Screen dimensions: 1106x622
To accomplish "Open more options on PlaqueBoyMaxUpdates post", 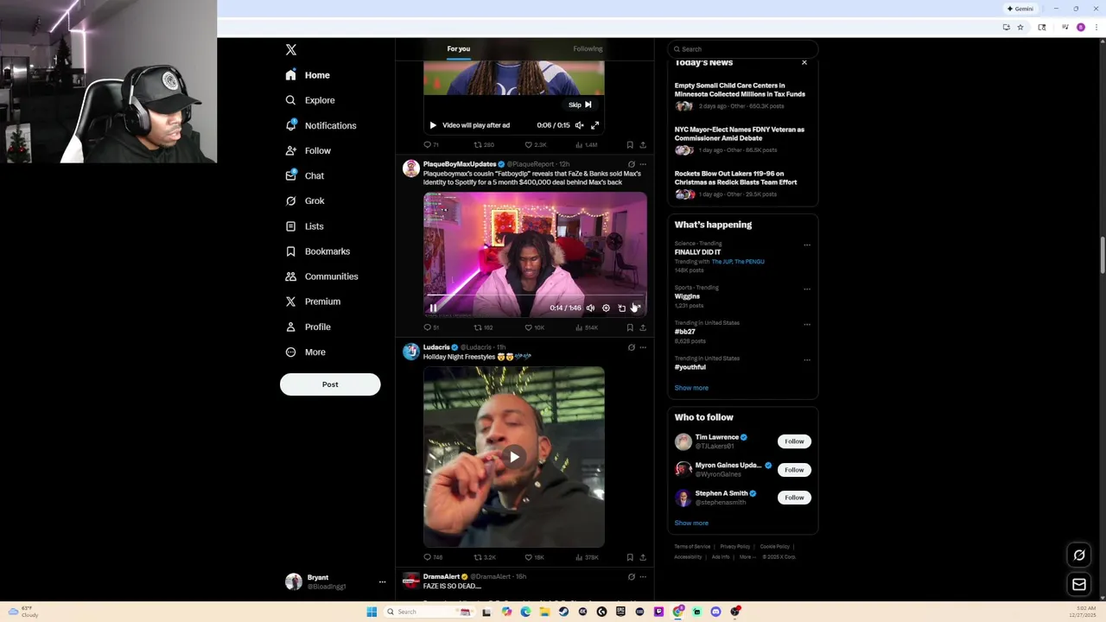I will [643, 164].
